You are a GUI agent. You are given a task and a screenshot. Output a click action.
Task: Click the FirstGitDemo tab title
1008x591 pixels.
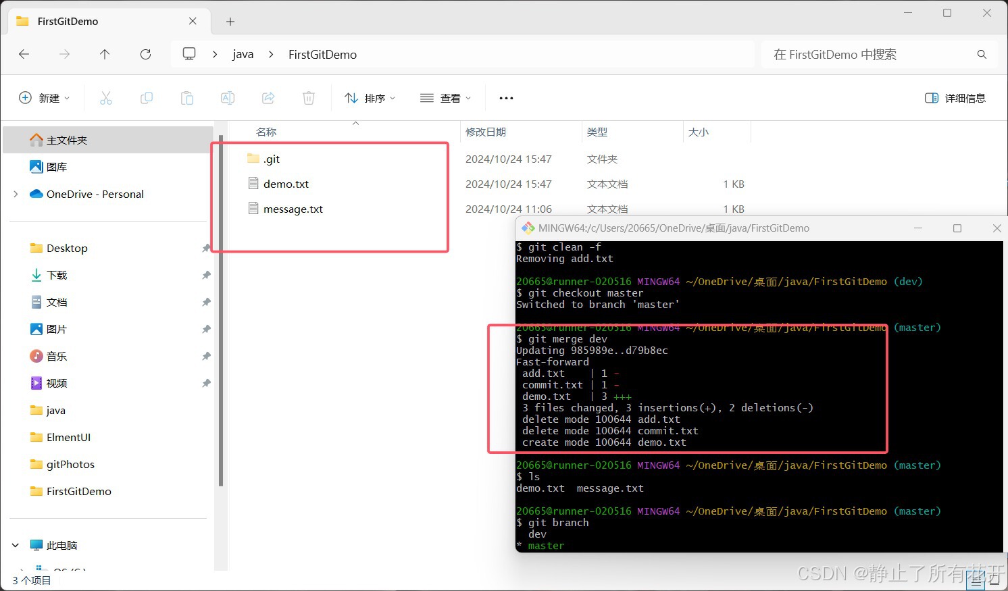68,21
